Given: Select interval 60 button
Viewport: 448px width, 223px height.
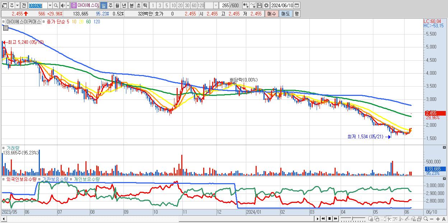Looking at the screenshot, I should click(194, 5).
